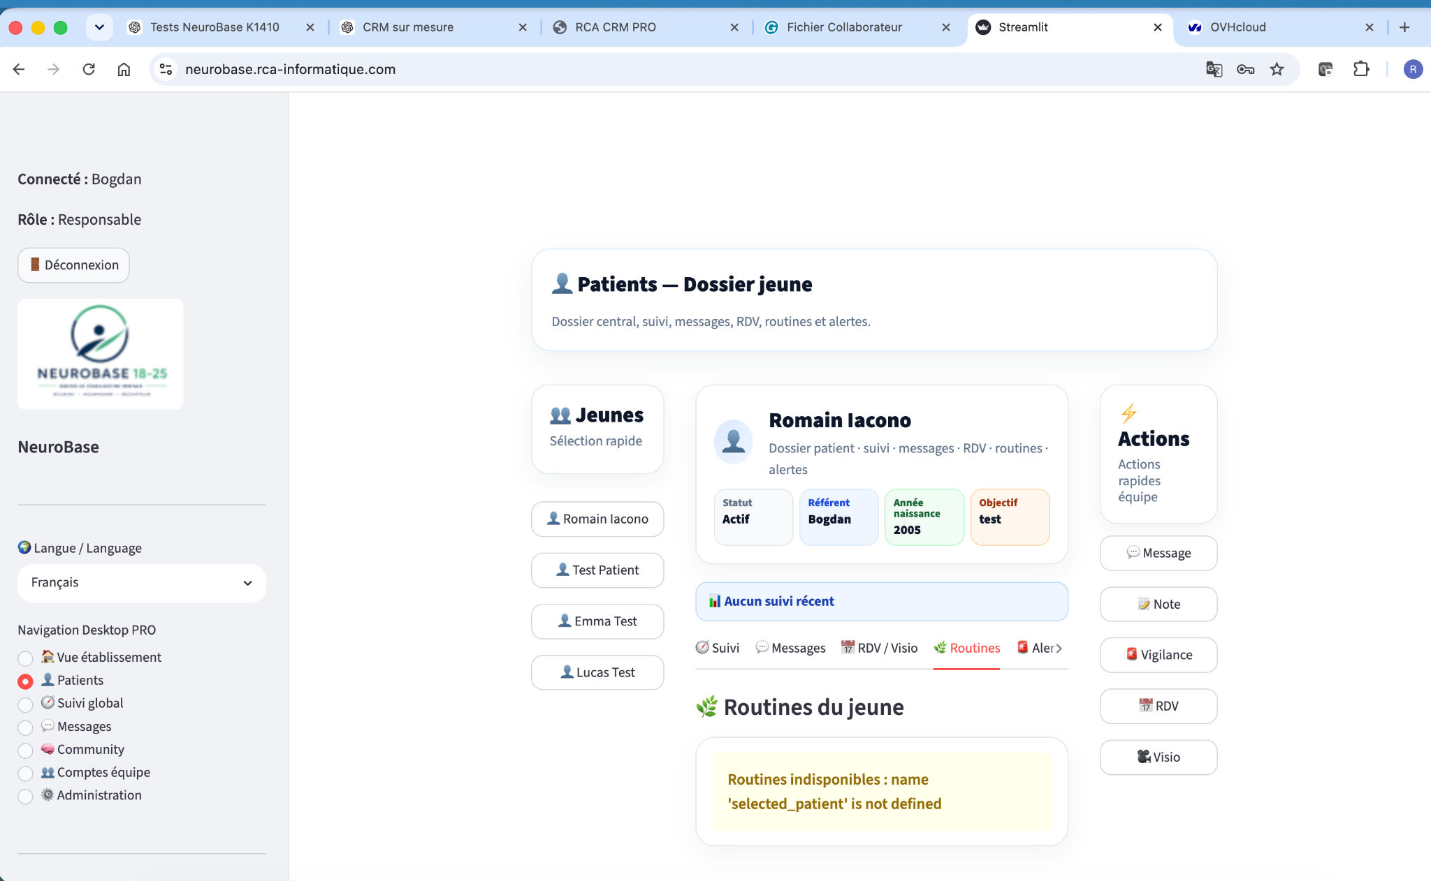The width and height of the screenshot is (1431, 881).
Task: Click the Jeunes group icon
Action: point(560,415)
